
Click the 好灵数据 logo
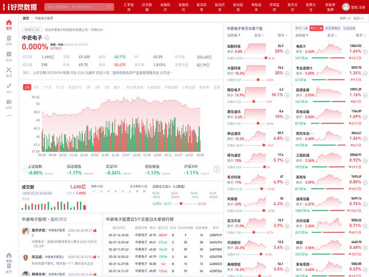(x=20, y=7)
